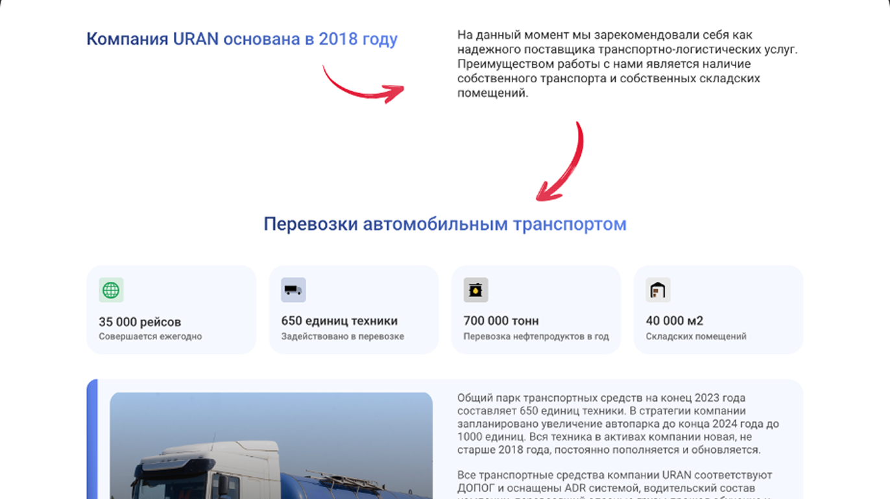Viewport: 890px width, 499px height.
Task: Click the "Задействовано в перевозке" caption
Action: coord(343,336)
